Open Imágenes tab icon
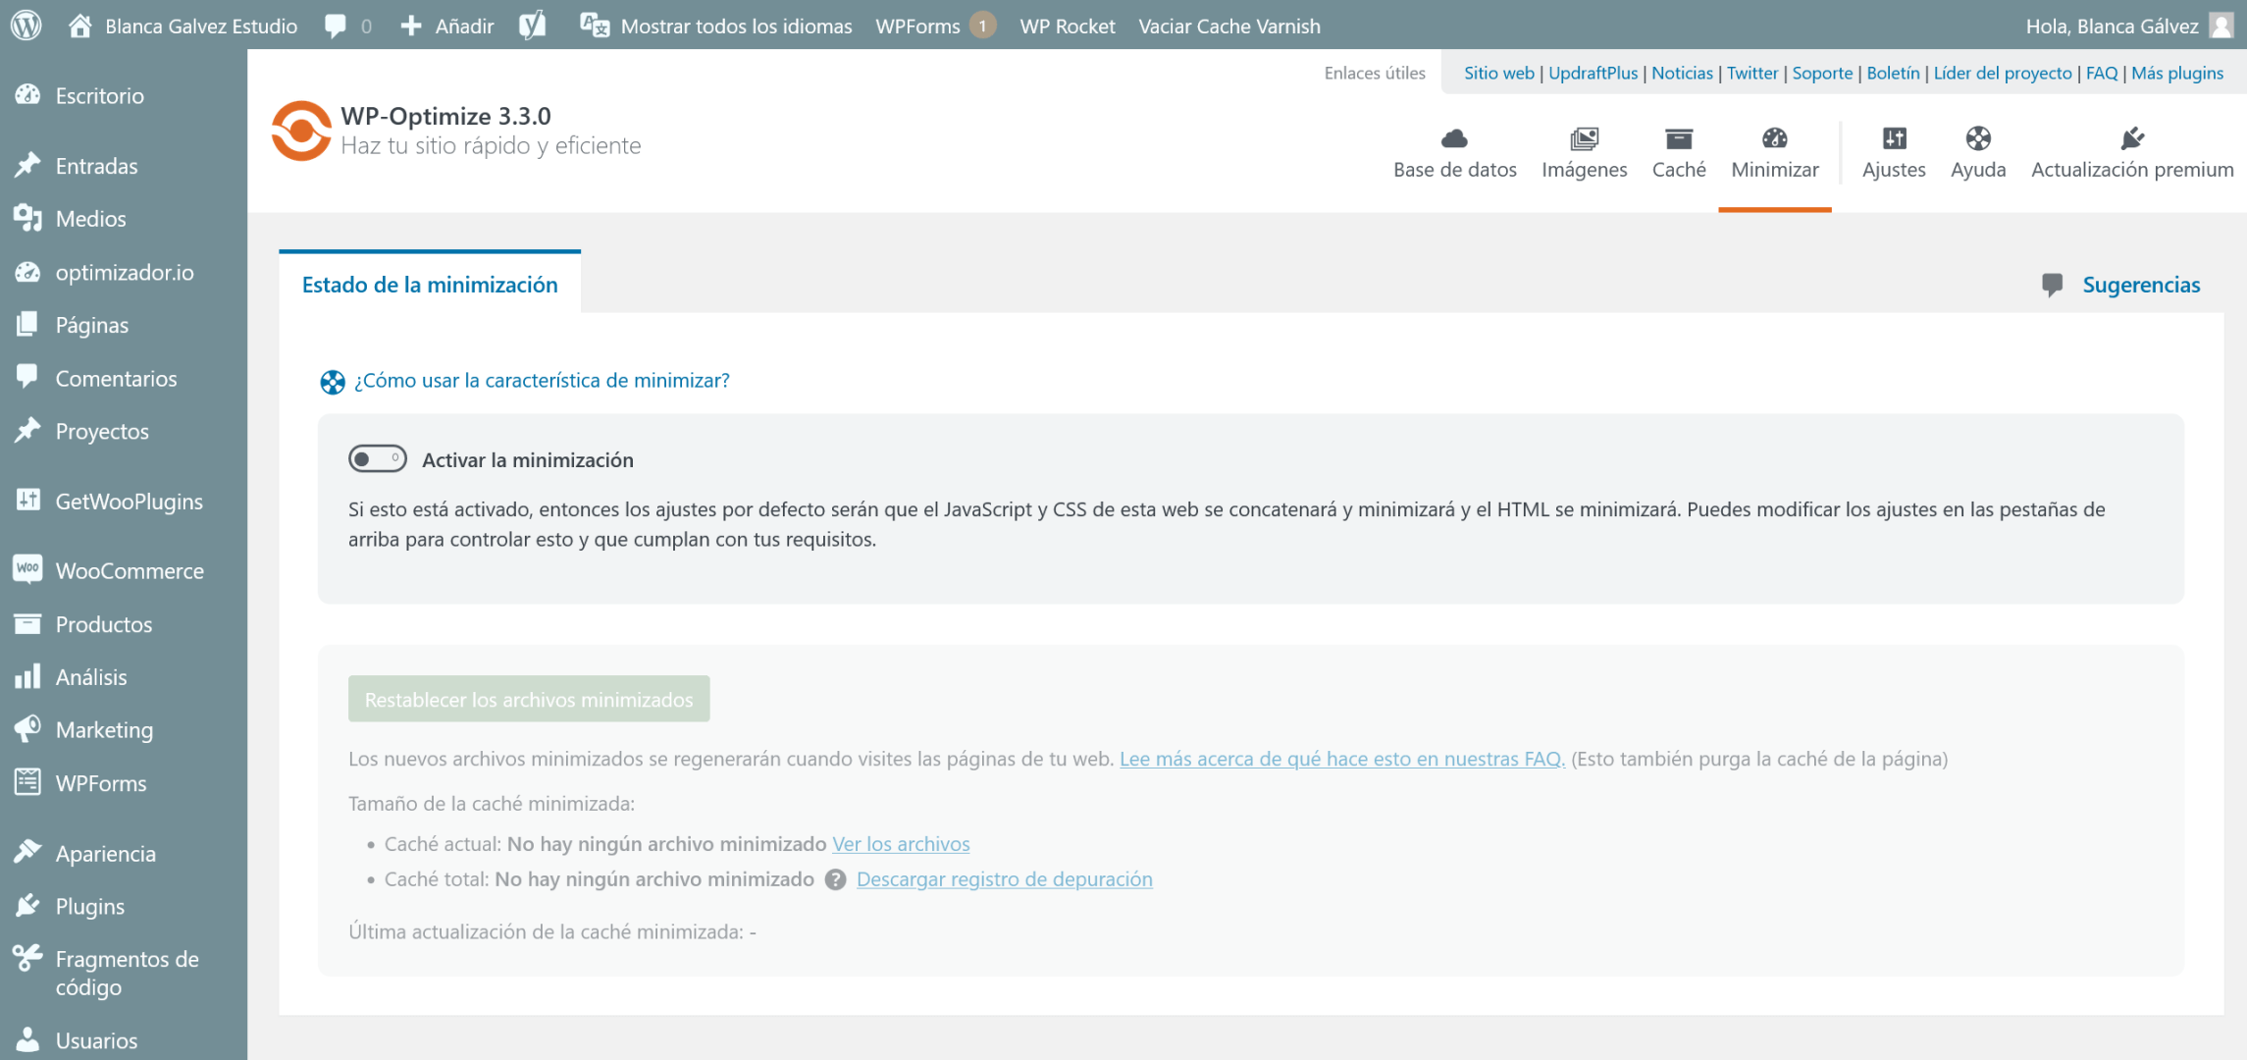Image resolution: width=2247 pixels, height=1060 pixels. point(1585,138)
